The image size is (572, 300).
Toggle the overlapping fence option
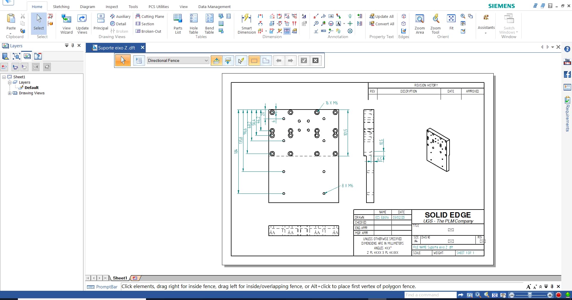point(266,61)
